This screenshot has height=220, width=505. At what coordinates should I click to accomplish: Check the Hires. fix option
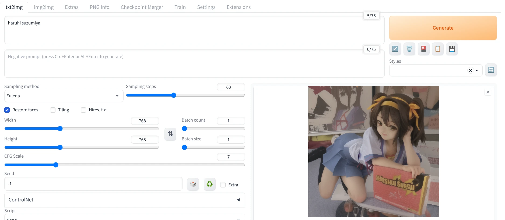click(x=84, y=110)
